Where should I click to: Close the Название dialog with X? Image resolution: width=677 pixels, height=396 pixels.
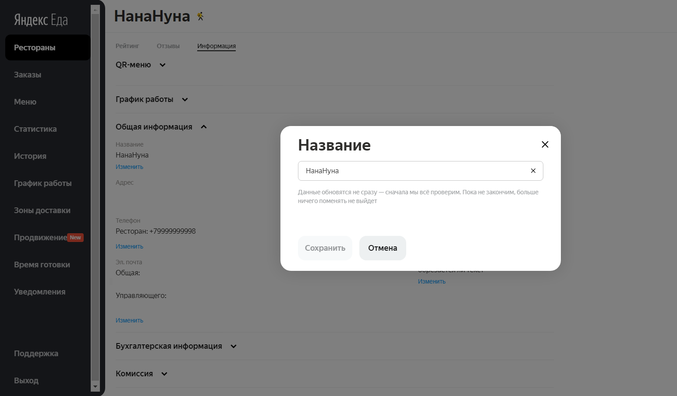pyautogui.click(x=545, y=144)
